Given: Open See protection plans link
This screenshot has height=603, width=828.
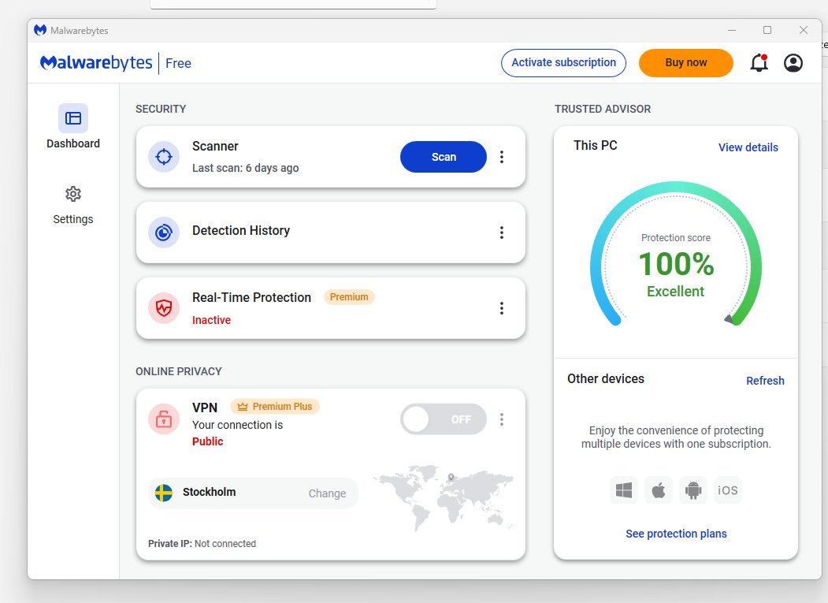Looking at the screenshot, I should (x=676, y=534).
